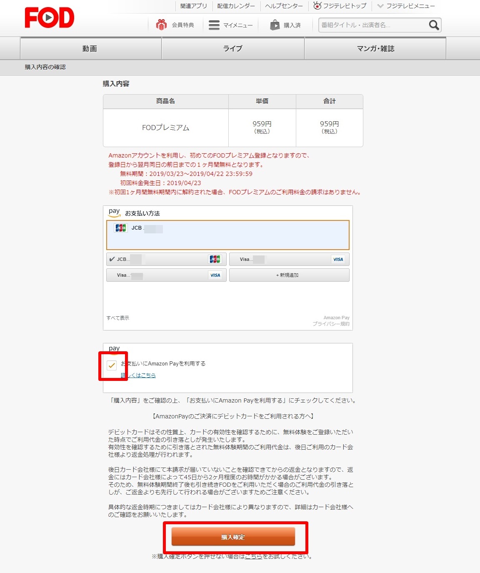Viewport: 480px width, 573px height.
Task: Click the 単価 column header
Action: click(x=262, y=101)
